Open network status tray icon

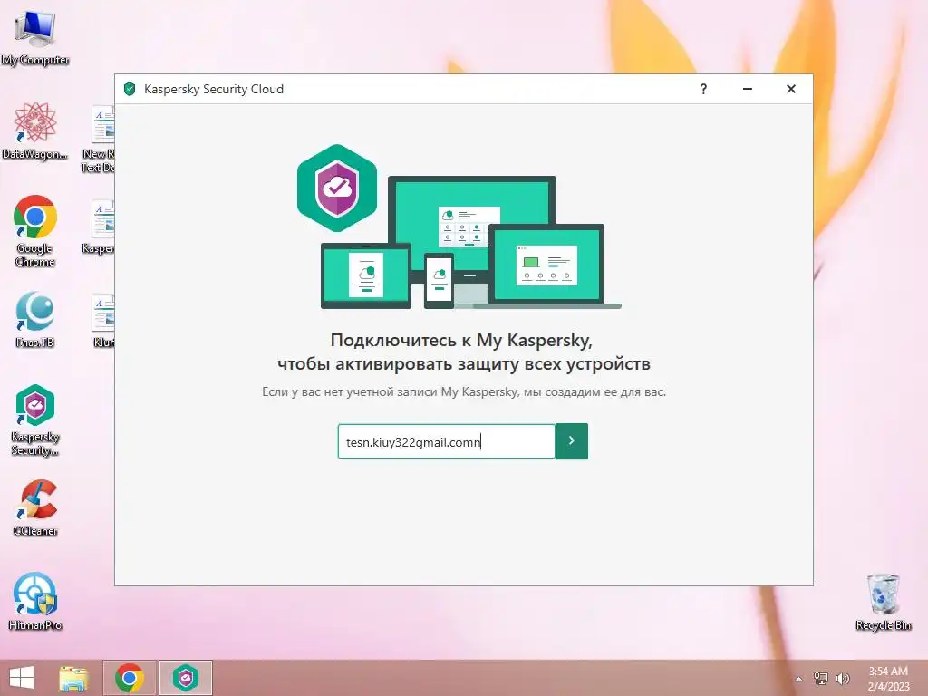[x=820, y=678]
